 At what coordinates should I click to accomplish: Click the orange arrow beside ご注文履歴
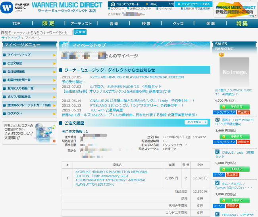[x=54, y=63]
